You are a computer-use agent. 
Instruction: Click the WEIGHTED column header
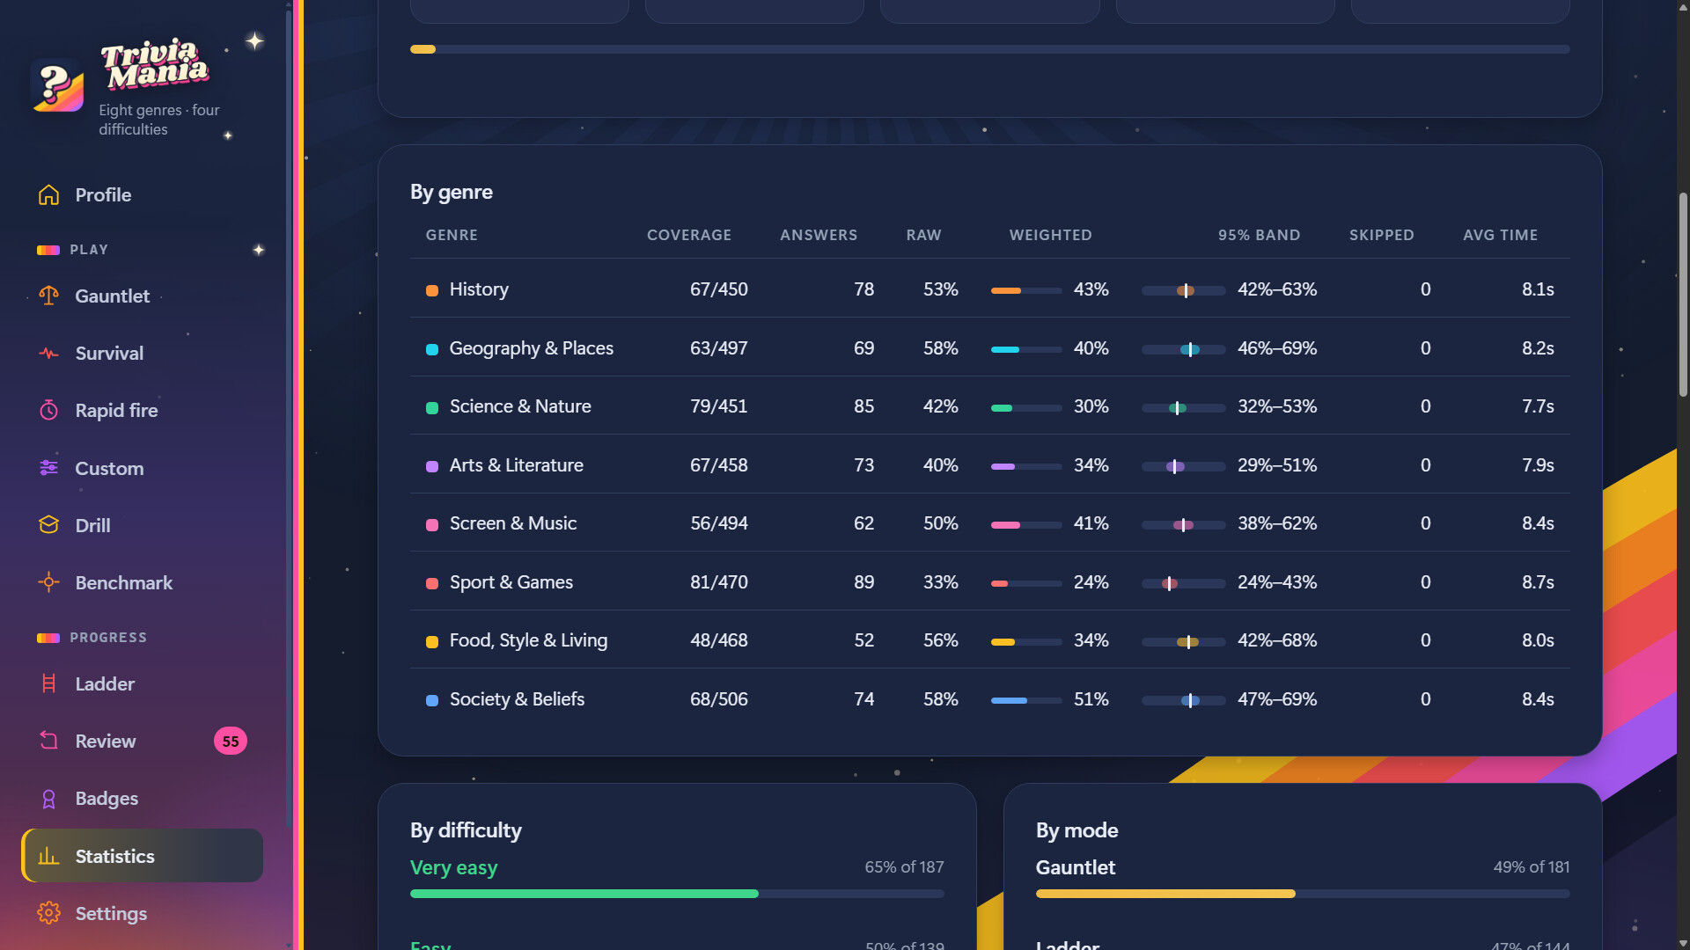tap(1050, 235)
